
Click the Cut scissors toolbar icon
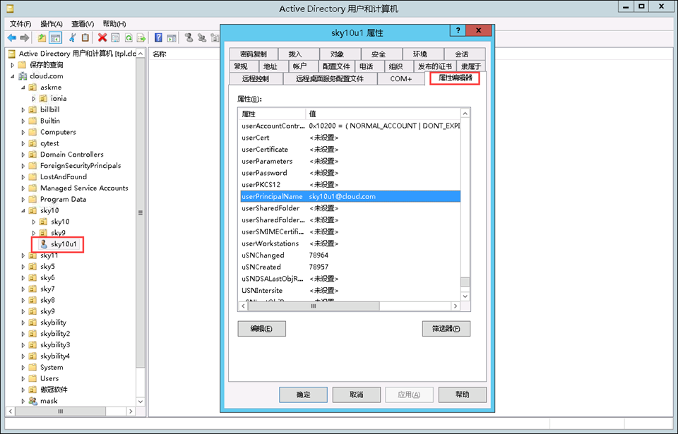(x=73, y=37)
